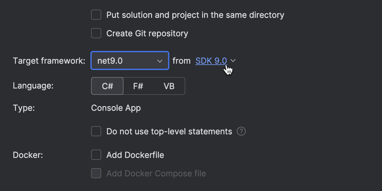Image resolution: width=382 pixels, height=191 pixels.
Task: Enable the Add Dockerfile checkbox
Action: 96,155
